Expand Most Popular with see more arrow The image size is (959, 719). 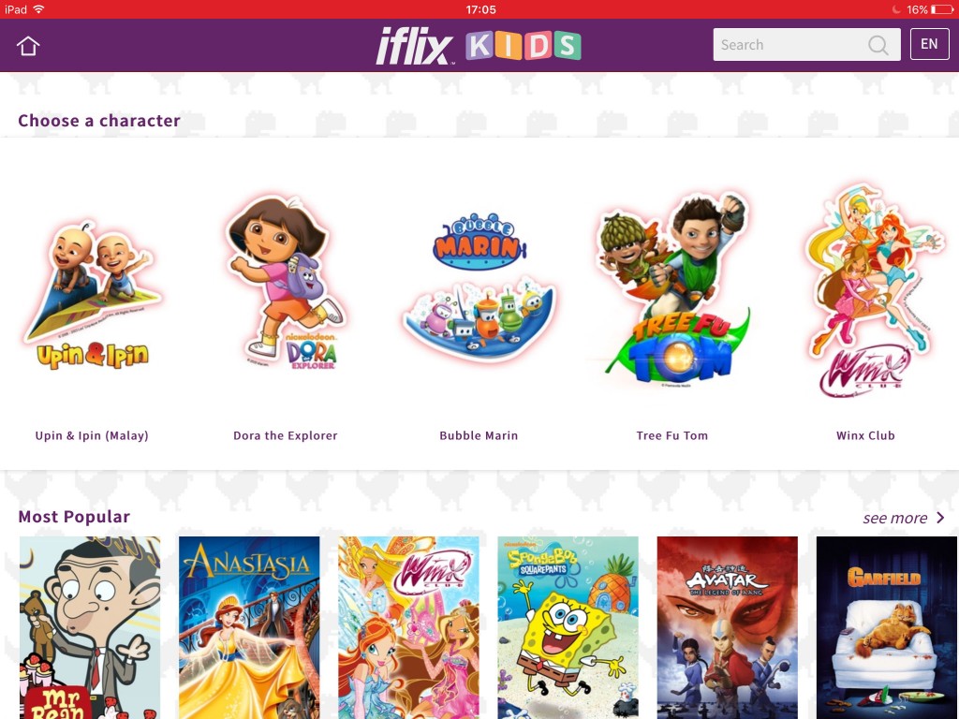pos(940,518)
